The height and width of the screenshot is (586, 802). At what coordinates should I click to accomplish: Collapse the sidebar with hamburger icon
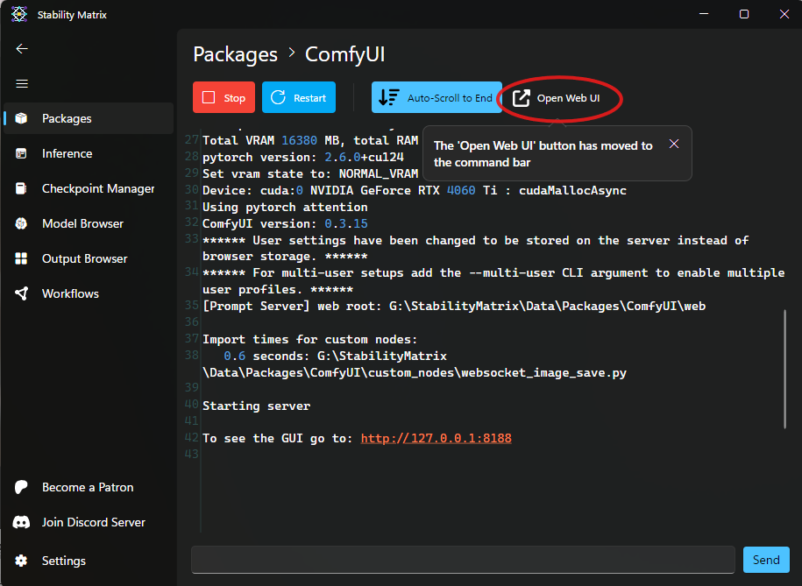(22, 83)
